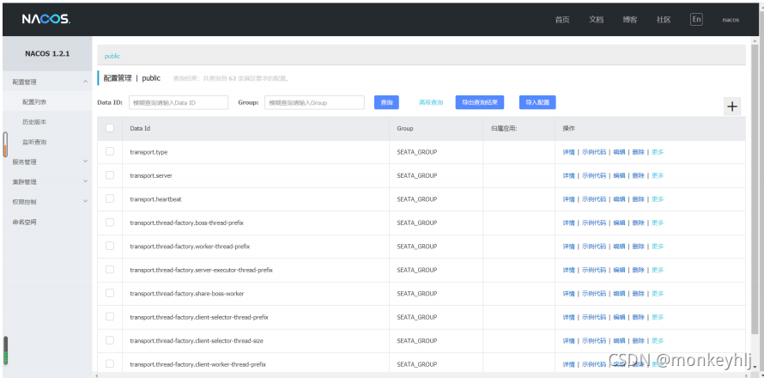
Task: Click 删除 for transport.heartbeat
Action: tap(639, 199)
